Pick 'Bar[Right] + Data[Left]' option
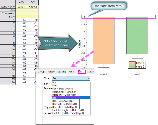 click(x=65, y=104)
